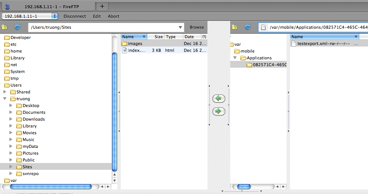
Task: Expand the Desktop folder
Action: tap(11, 106)
